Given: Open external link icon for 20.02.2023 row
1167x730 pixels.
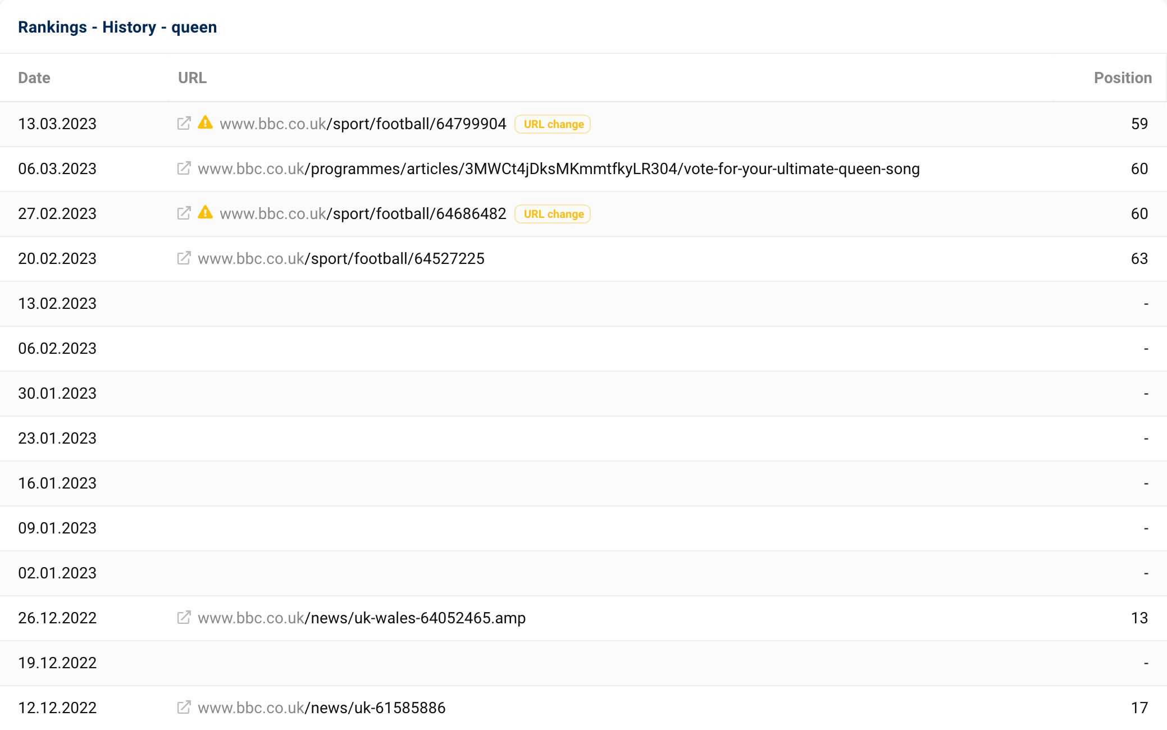Looking at the screenshot, I should 184,258.
